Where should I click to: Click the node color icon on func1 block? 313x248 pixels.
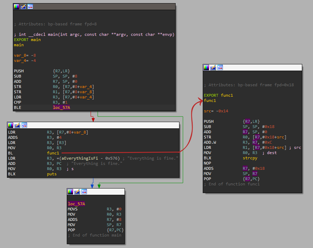point(207,67)
